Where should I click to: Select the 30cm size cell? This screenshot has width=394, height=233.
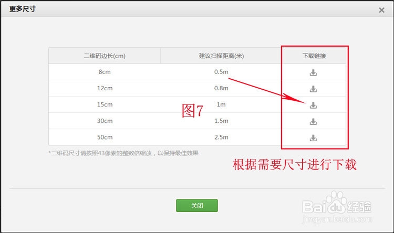tap(105, 121)
